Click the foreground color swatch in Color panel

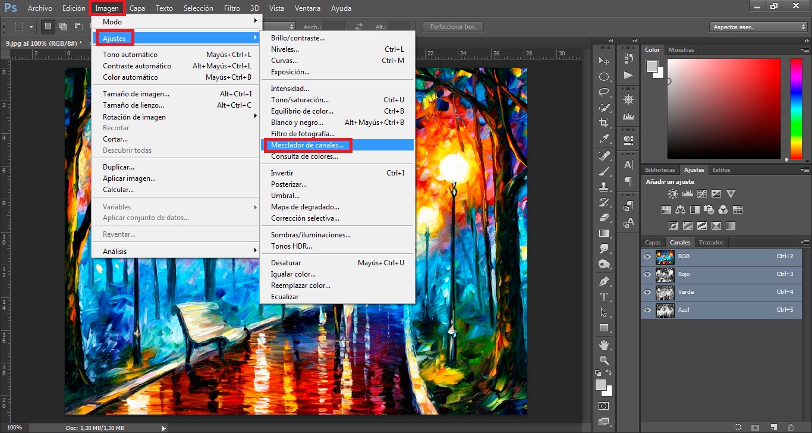pyautogui.click(x=652, y=66)
